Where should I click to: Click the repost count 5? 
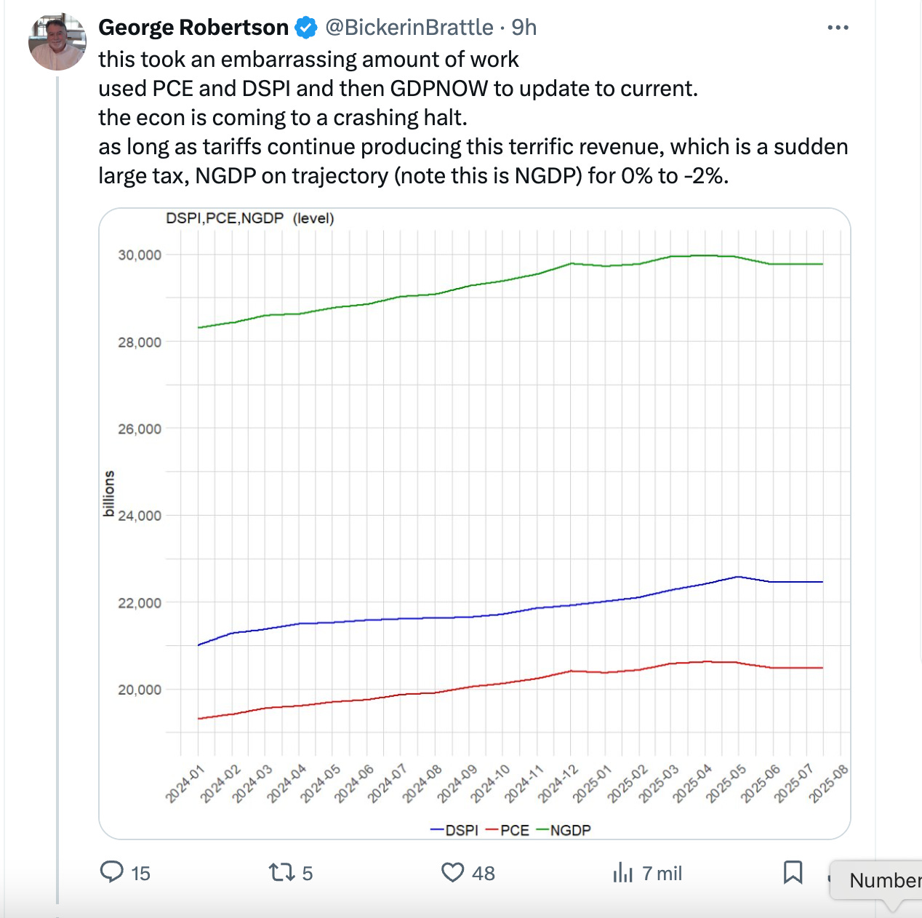pyautogui.click(x=308, y=873)
